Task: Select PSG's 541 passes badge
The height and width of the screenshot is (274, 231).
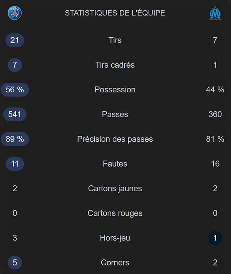Action: (15, 114)
